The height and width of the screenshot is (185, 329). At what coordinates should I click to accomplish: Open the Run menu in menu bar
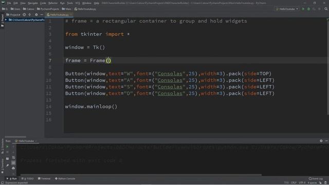[x=62, y=3]
